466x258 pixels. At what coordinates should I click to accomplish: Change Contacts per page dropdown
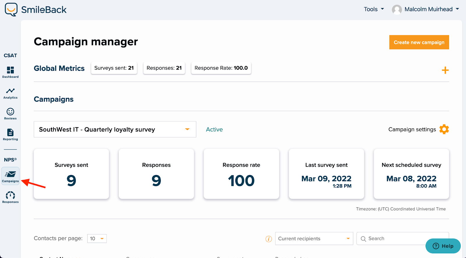point(97,238)
